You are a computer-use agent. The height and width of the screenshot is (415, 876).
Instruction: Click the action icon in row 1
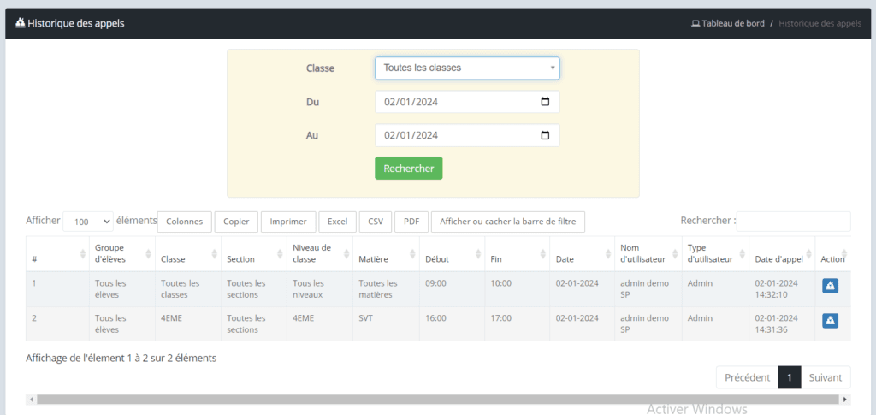pos(830,286)
